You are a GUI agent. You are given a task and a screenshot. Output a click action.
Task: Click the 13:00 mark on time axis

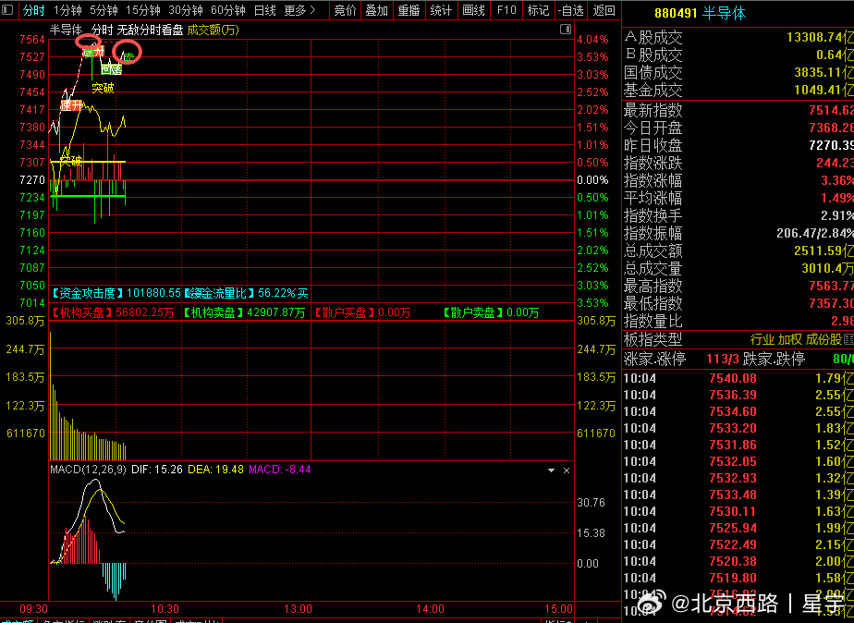click(298, 609)
